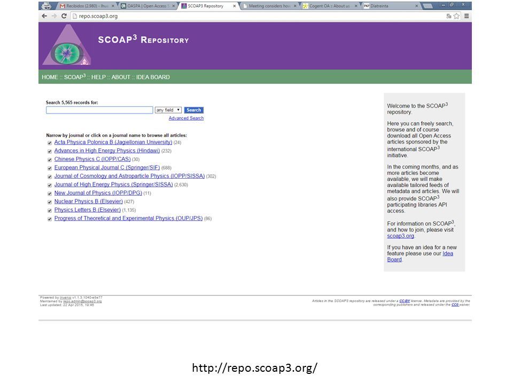Click the SCOAP3 Repository header title
This screenshot has height=384, width=513.
(143, 40)
